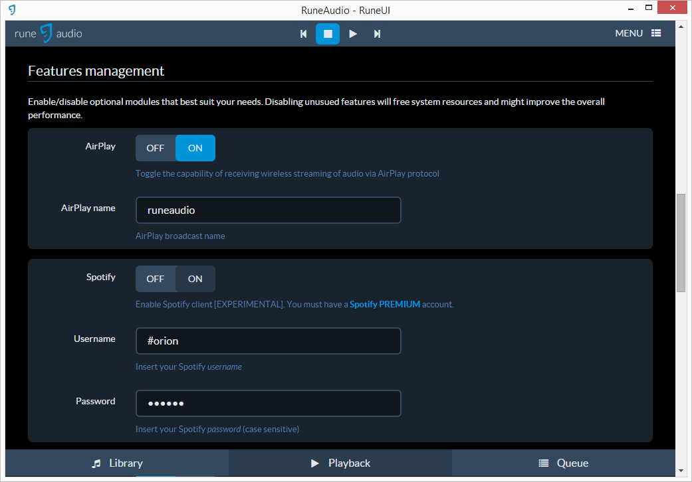Click the Spotify Username field
This screenshot has height=482, width=692.
coord(269,341)
